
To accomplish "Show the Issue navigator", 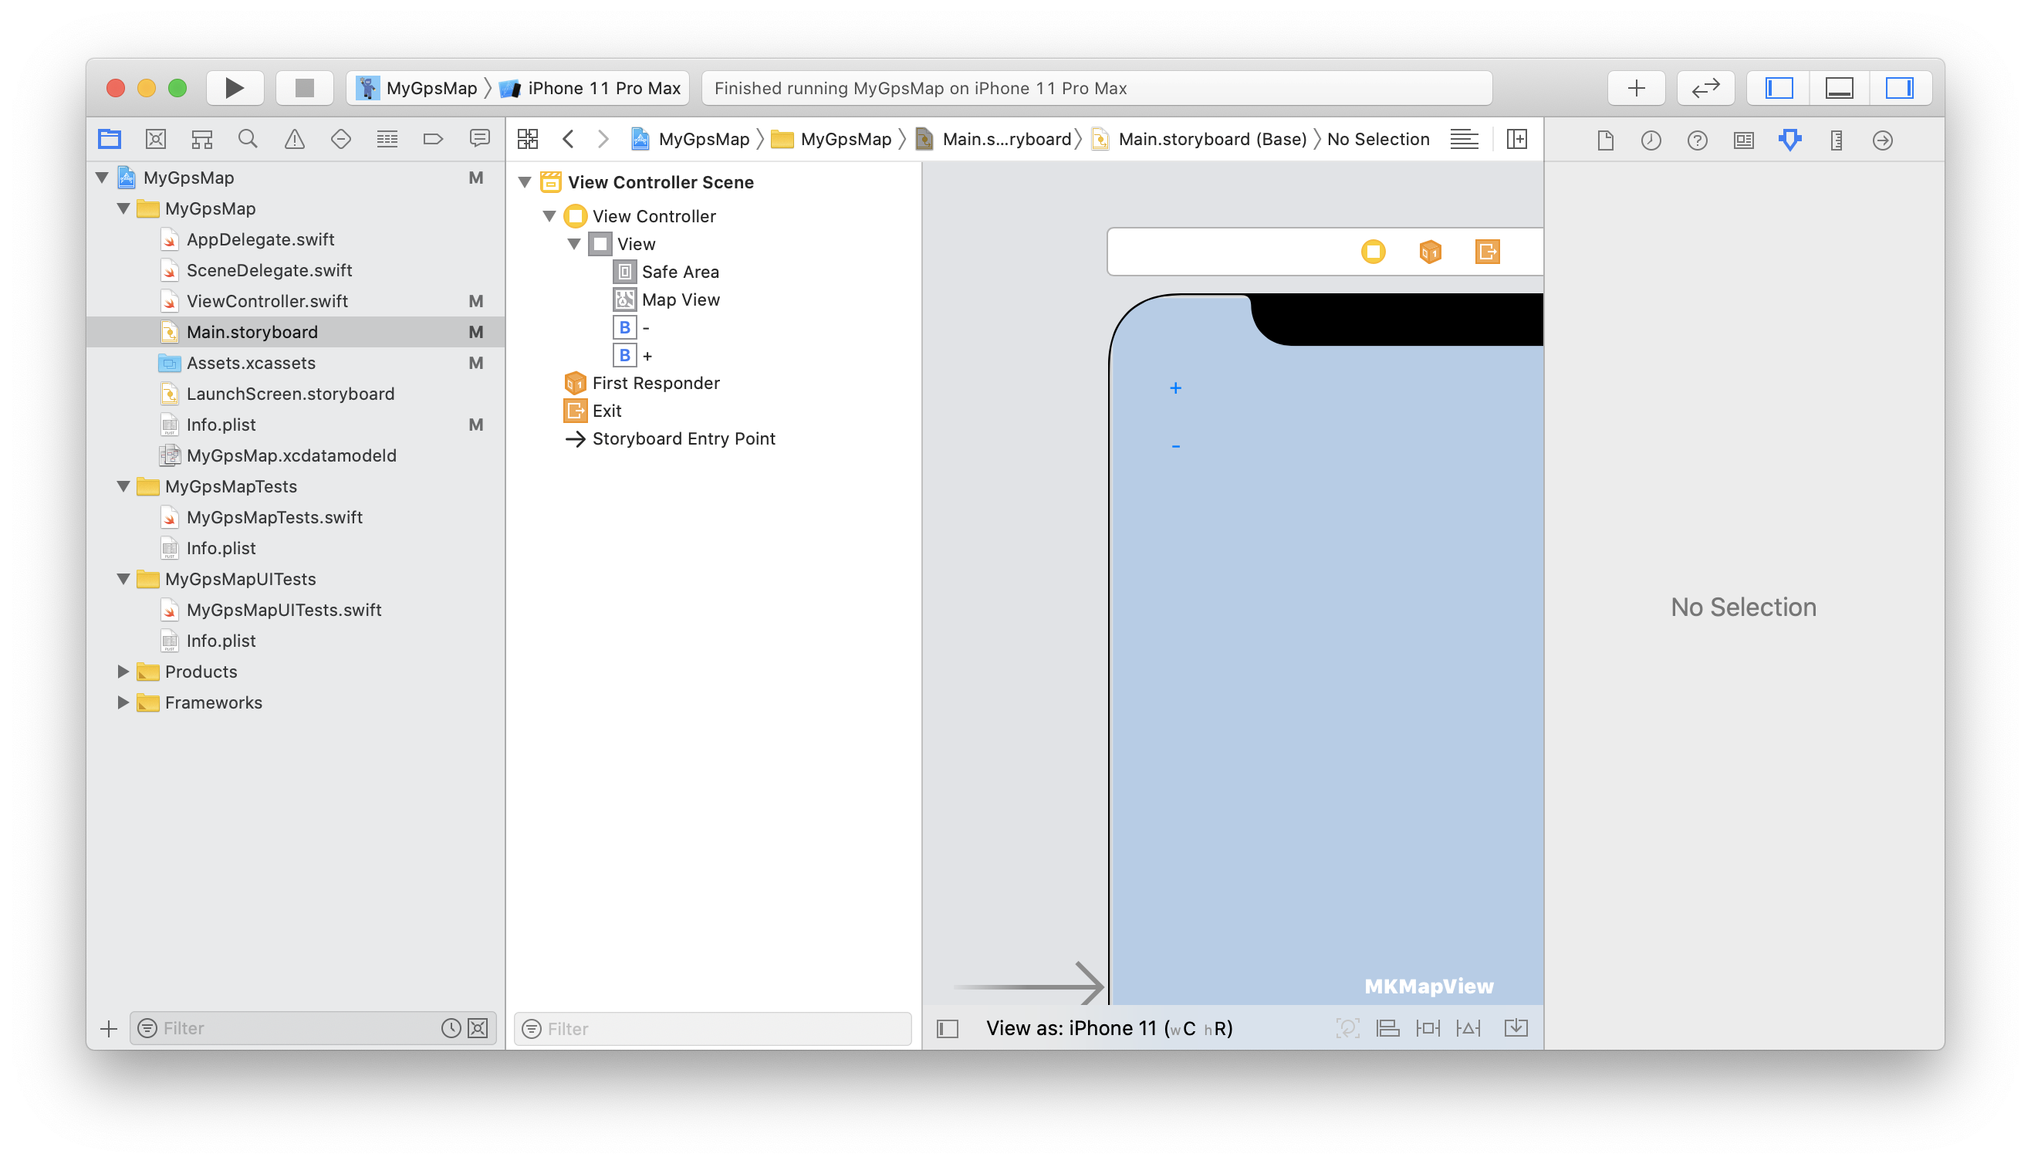I will tap(295, 139).
